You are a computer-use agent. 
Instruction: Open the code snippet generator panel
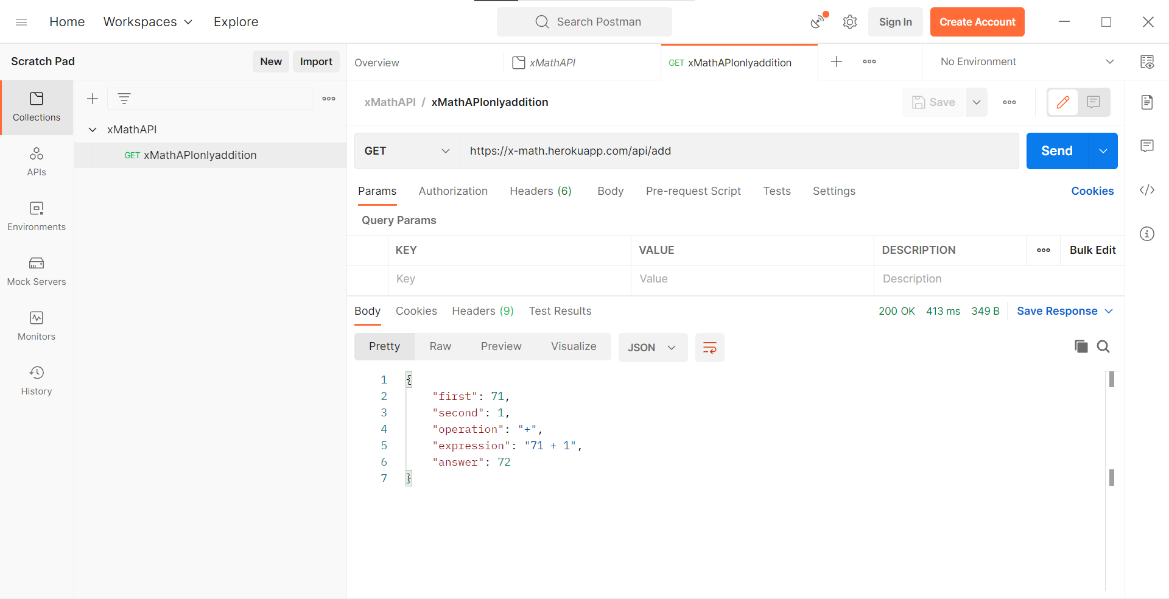1147,190
